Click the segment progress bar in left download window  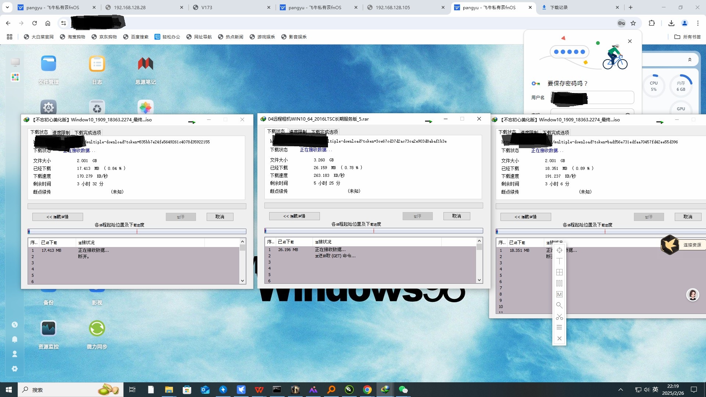pos(137,232)
